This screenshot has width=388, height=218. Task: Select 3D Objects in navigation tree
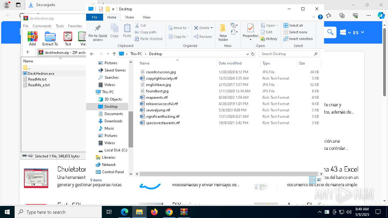coord(113,99)
